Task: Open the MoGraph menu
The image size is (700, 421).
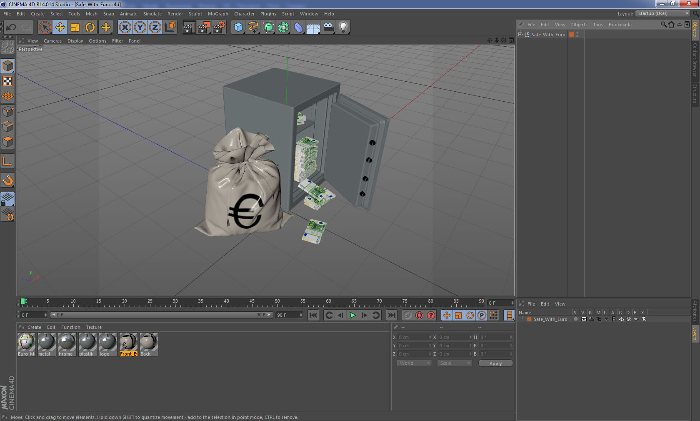Action: [218, 14]
